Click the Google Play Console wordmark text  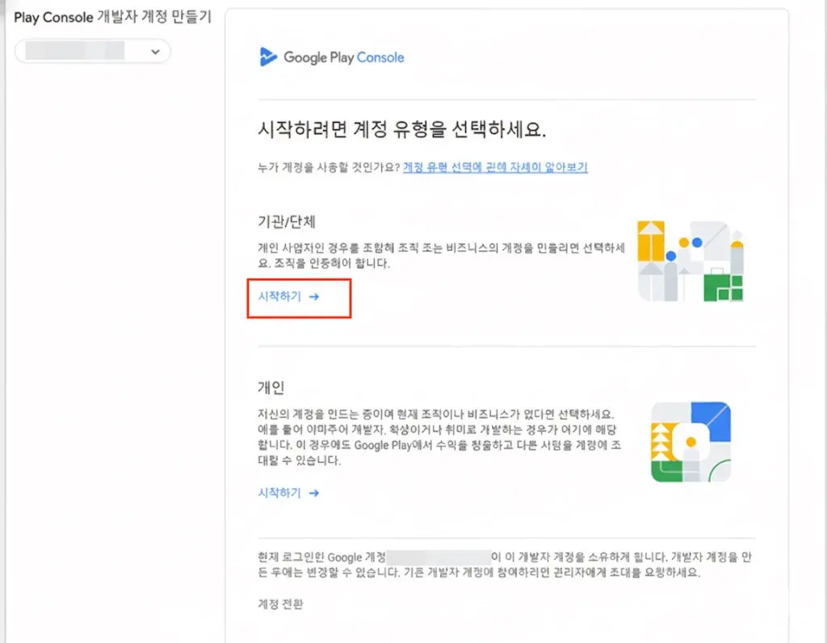pyautogui.click(x=344, y=57)
